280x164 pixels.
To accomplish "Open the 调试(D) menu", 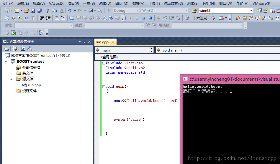I will click(x=105, y=4).
